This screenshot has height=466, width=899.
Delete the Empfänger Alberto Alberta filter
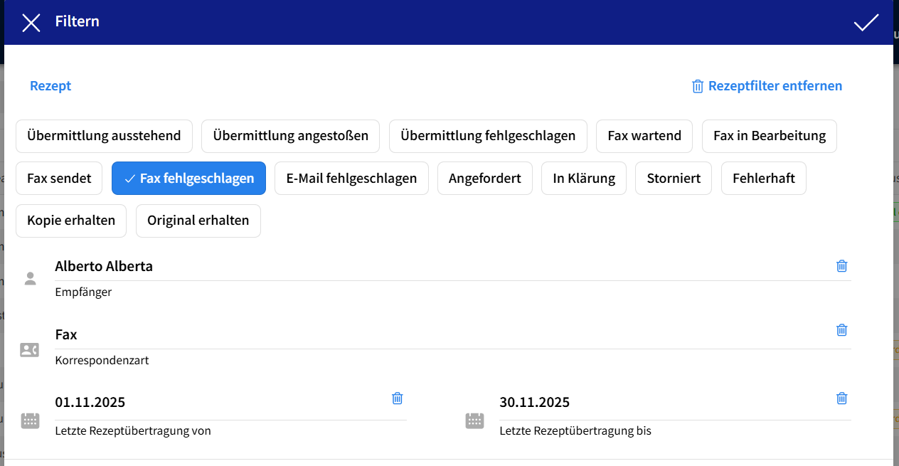click(x=841, y=266)
